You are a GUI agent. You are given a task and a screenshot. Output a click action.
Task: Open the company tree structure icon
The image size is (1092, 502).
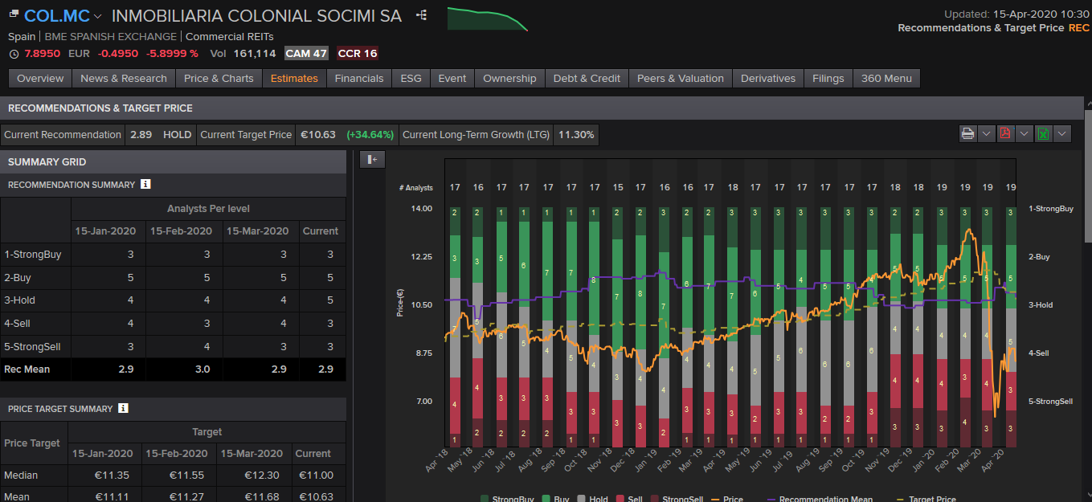pos(421,15)
